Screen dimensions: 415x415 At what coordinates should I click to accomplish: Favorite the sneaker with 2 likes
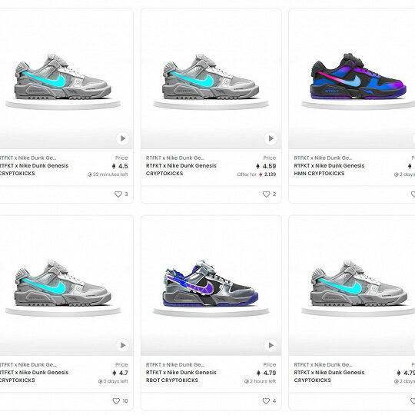(266, 194)
